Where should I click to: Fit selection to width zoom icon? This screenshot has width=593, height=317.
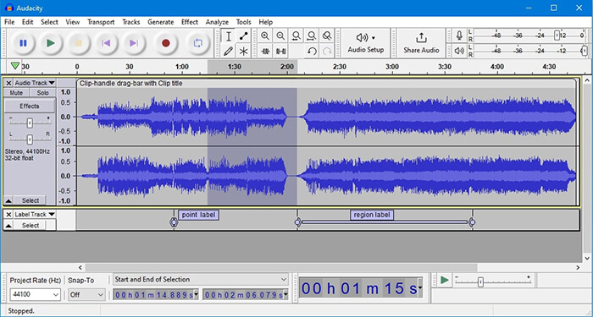coord(296,36)
